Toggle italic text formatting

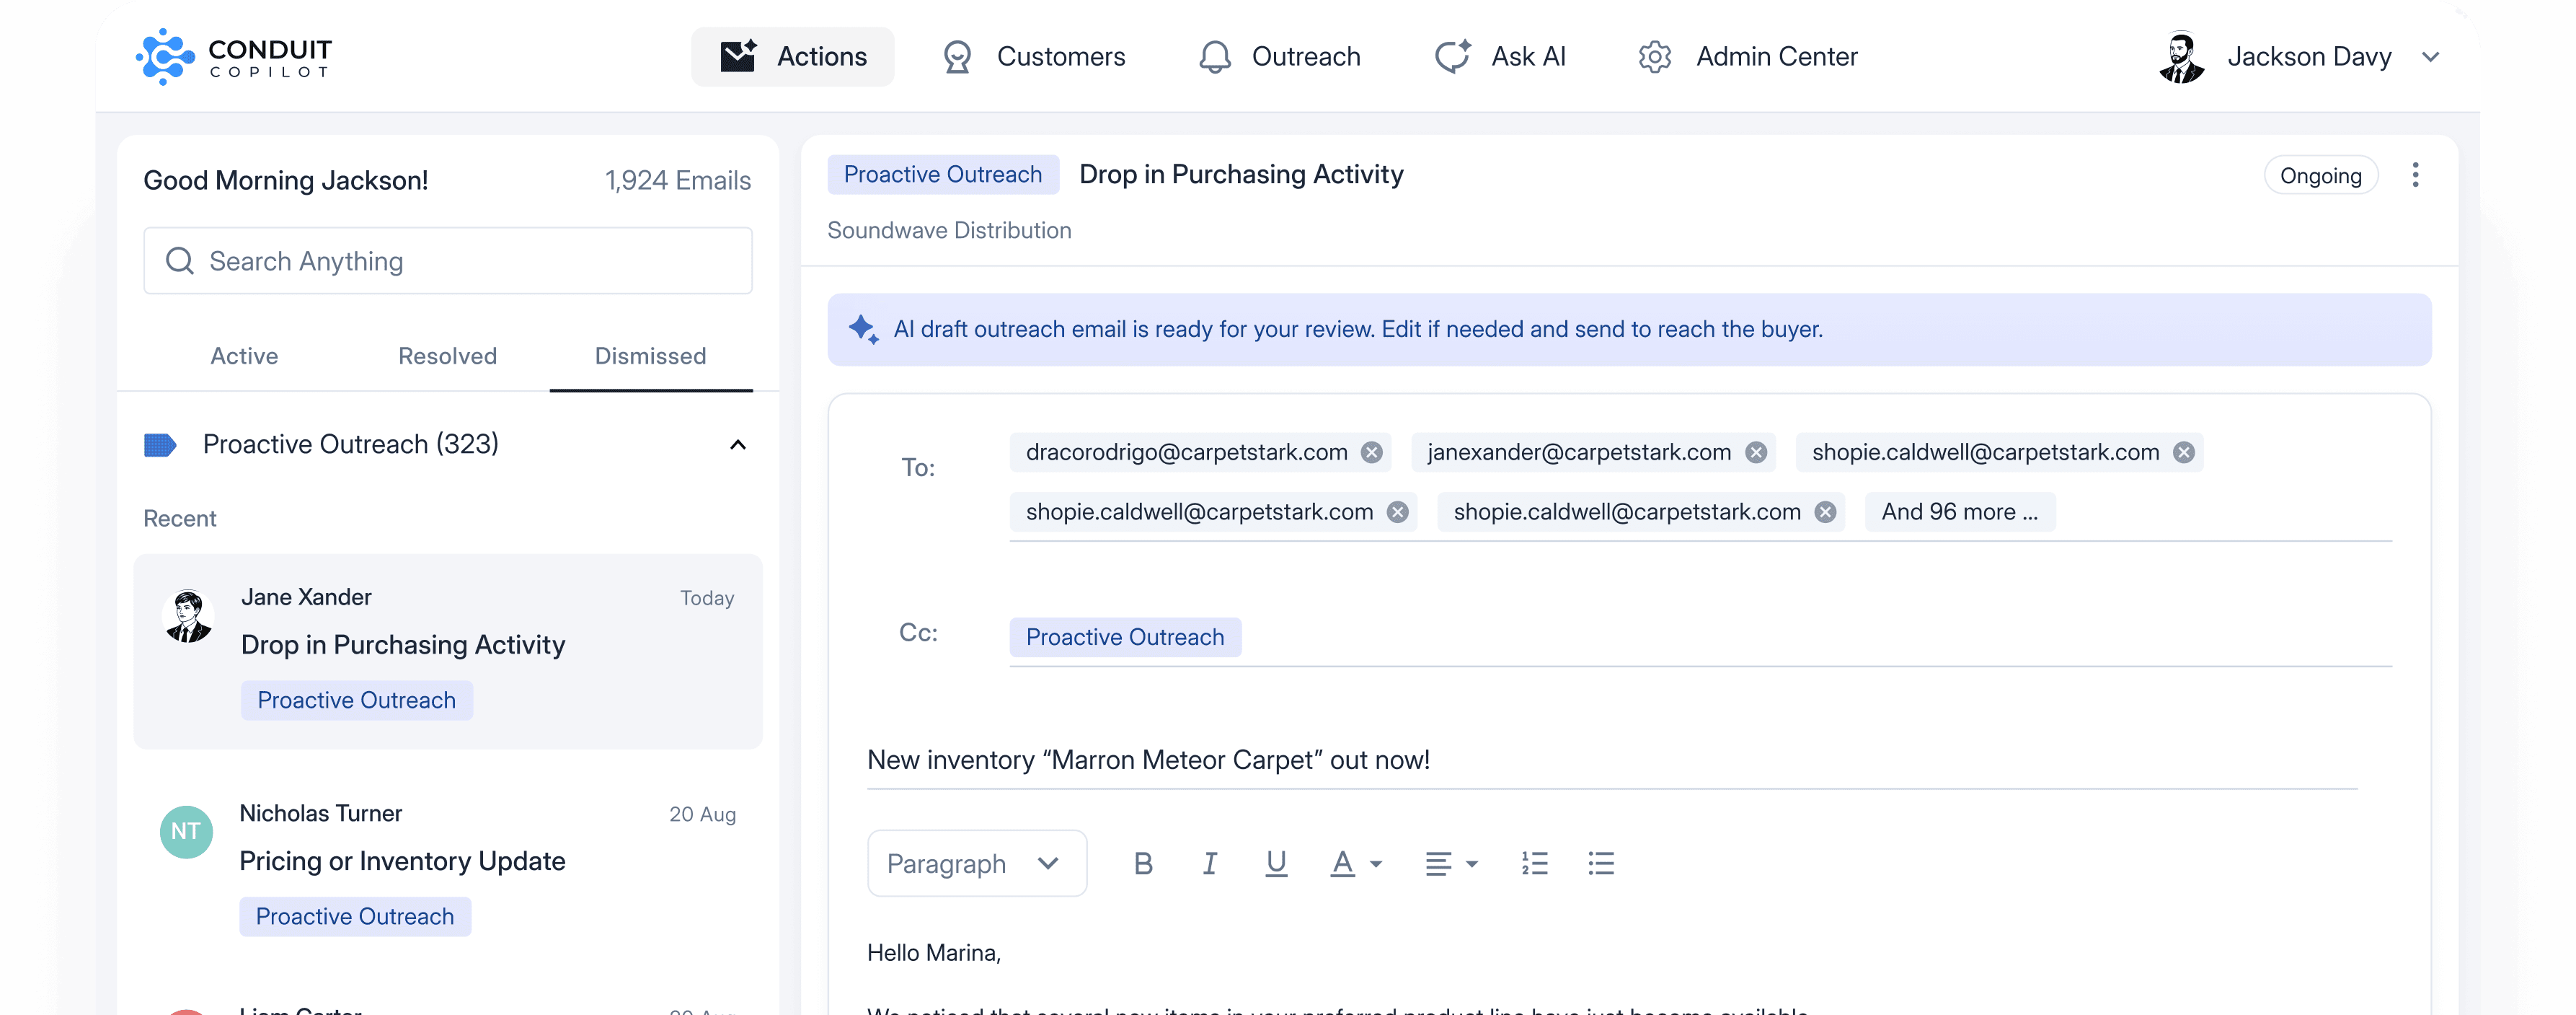(1209, 863)
